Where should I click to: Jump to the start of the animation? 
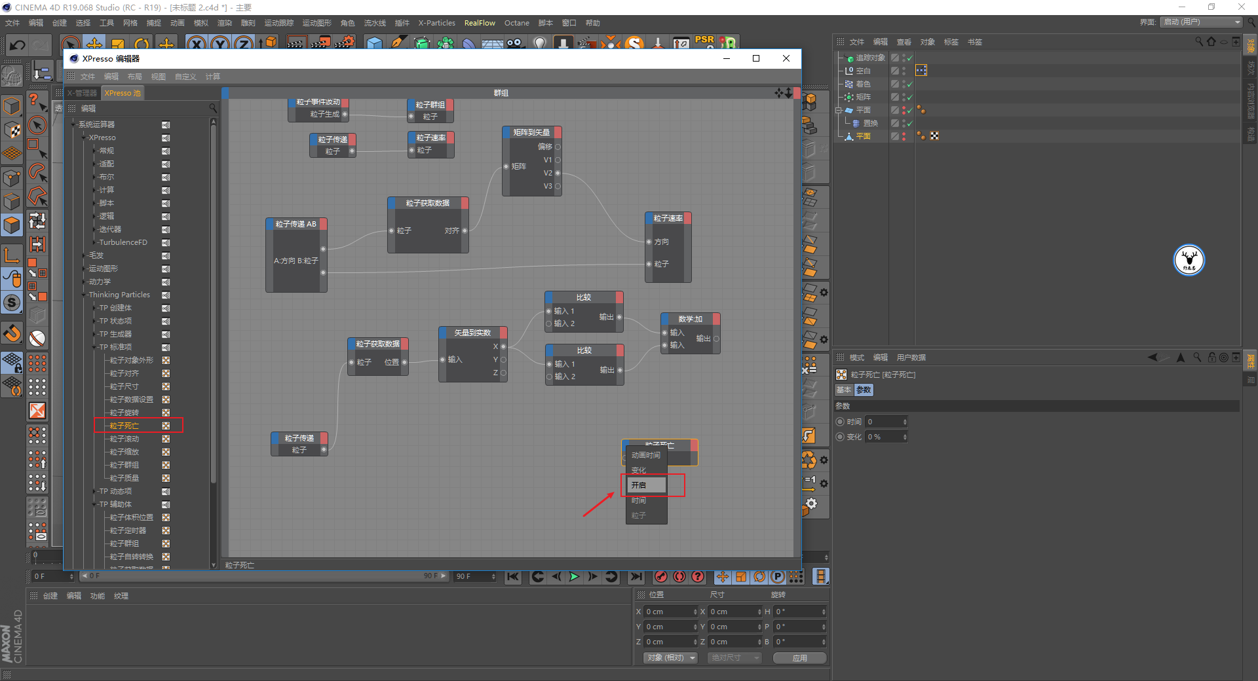pos(513,577)
